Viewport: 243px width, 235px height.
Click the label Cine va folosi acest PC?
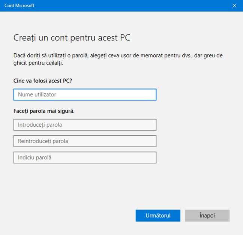(43, 81)
